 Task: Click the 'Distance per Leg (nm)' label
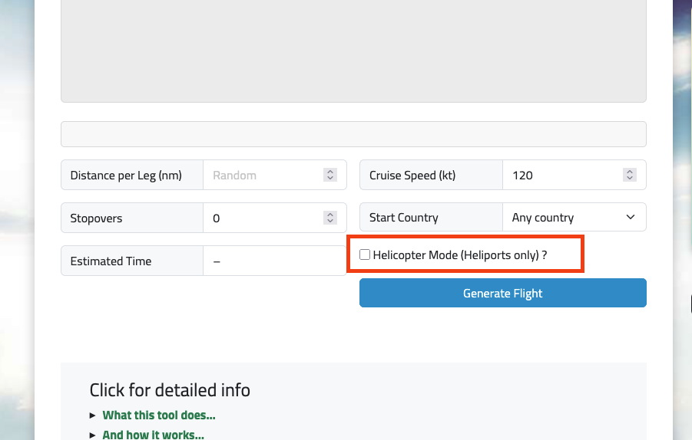click(x=126, y=176)
